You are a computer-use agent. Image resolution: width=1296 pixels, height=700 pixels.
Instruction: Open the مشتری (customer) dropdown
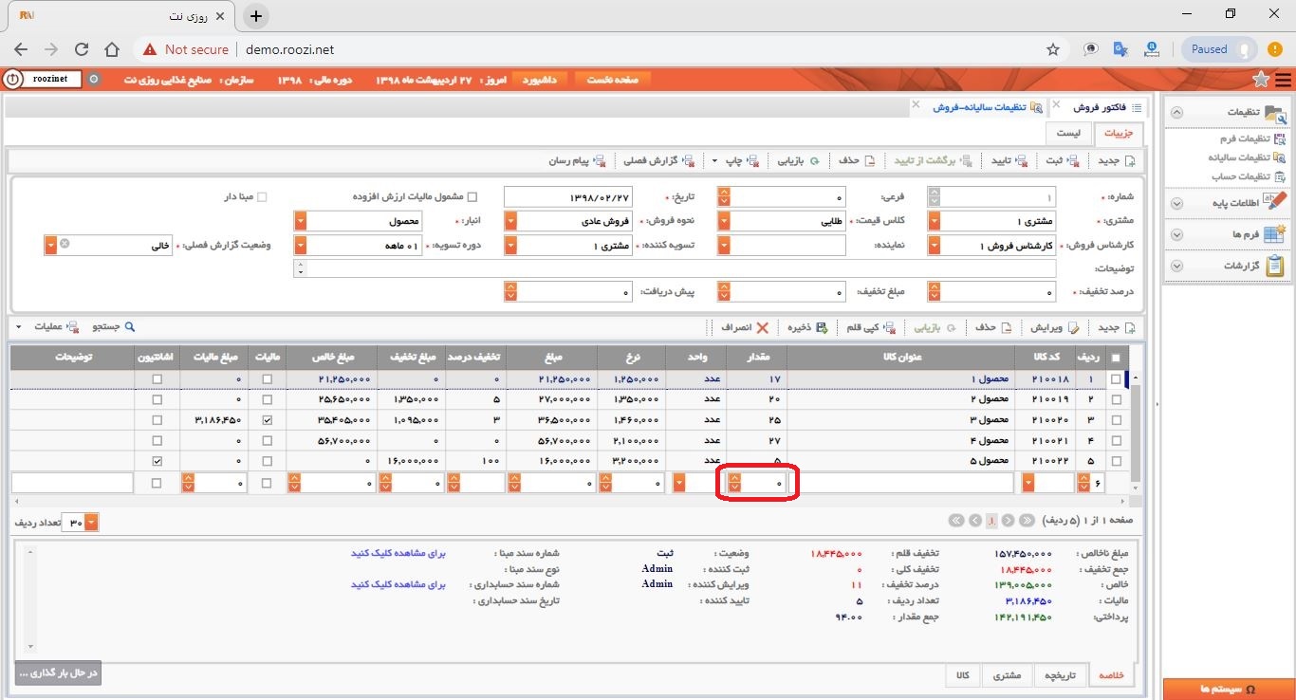click(x=935, y=222)
